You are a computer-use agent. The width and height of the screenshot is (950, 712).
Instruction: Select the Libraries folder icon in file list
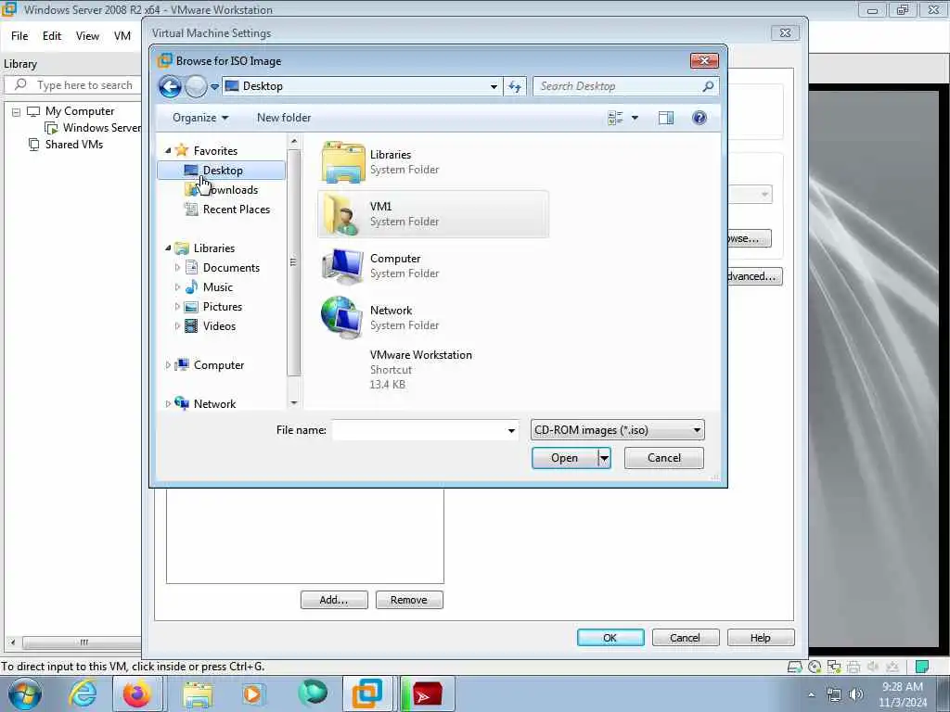[x=343, y=162]
